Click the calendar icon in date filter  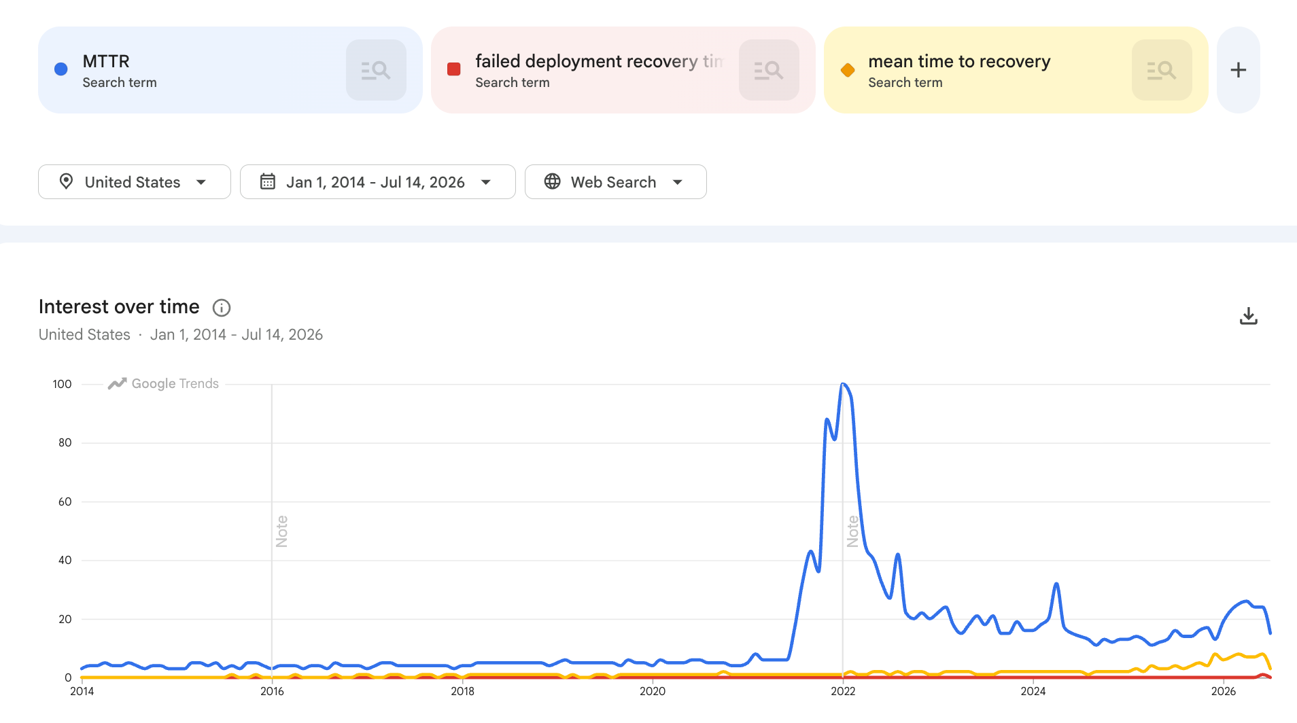[268, 181]
